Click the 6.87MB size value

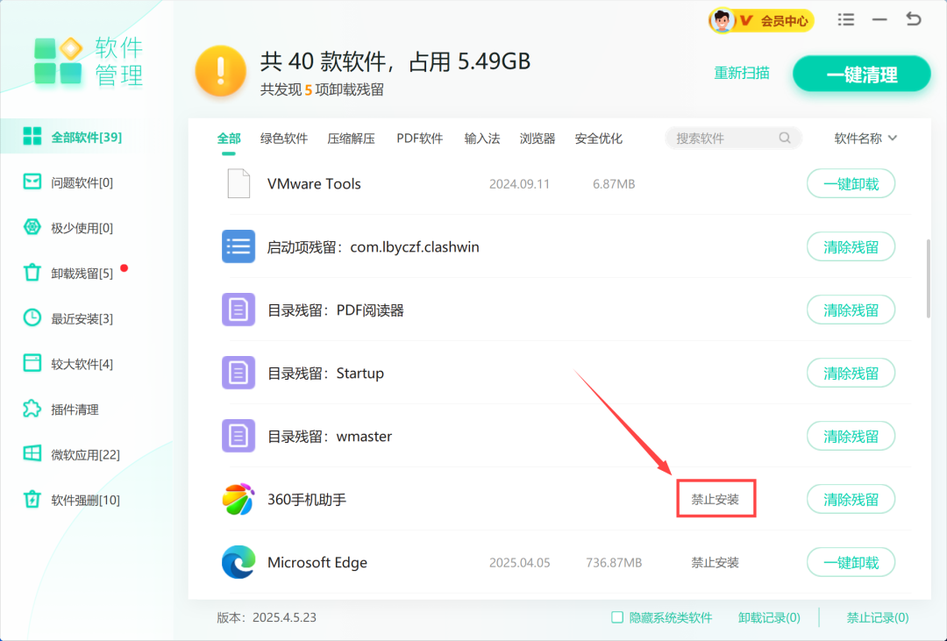pos(614,183)
